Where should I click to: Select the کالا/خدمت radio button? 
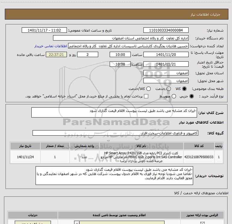(x=149, y=89)
